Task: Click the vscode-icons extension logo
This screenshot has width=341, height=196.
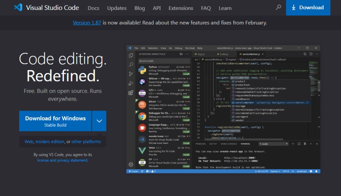Action: tap(142, 139)
